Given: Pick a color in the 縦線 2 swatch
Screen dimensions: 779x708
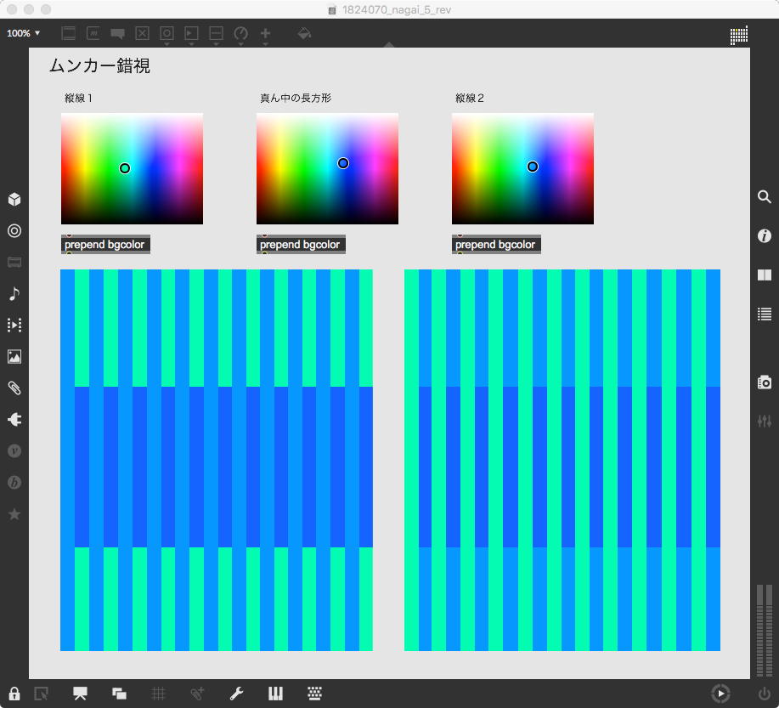Looking at the screenshot, I should [x=522, y=168].
